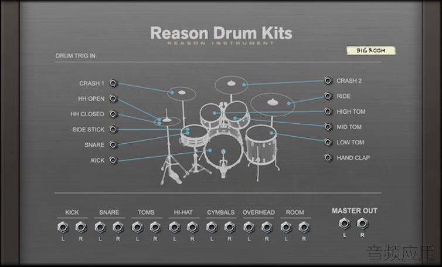The height and width of the screenshot is (267, 442).
Task: Click the SIDE STICK trigger input jack
Action: (113, 129)
